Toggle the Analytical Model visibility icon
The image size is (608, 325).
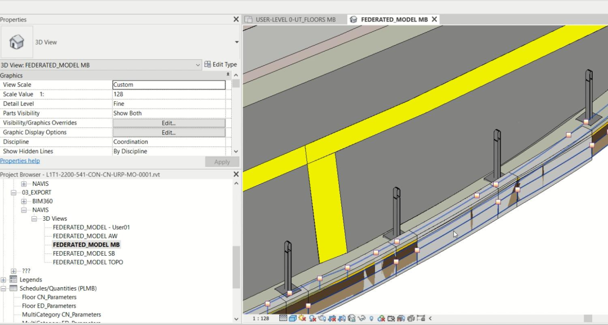click(401, 318)
